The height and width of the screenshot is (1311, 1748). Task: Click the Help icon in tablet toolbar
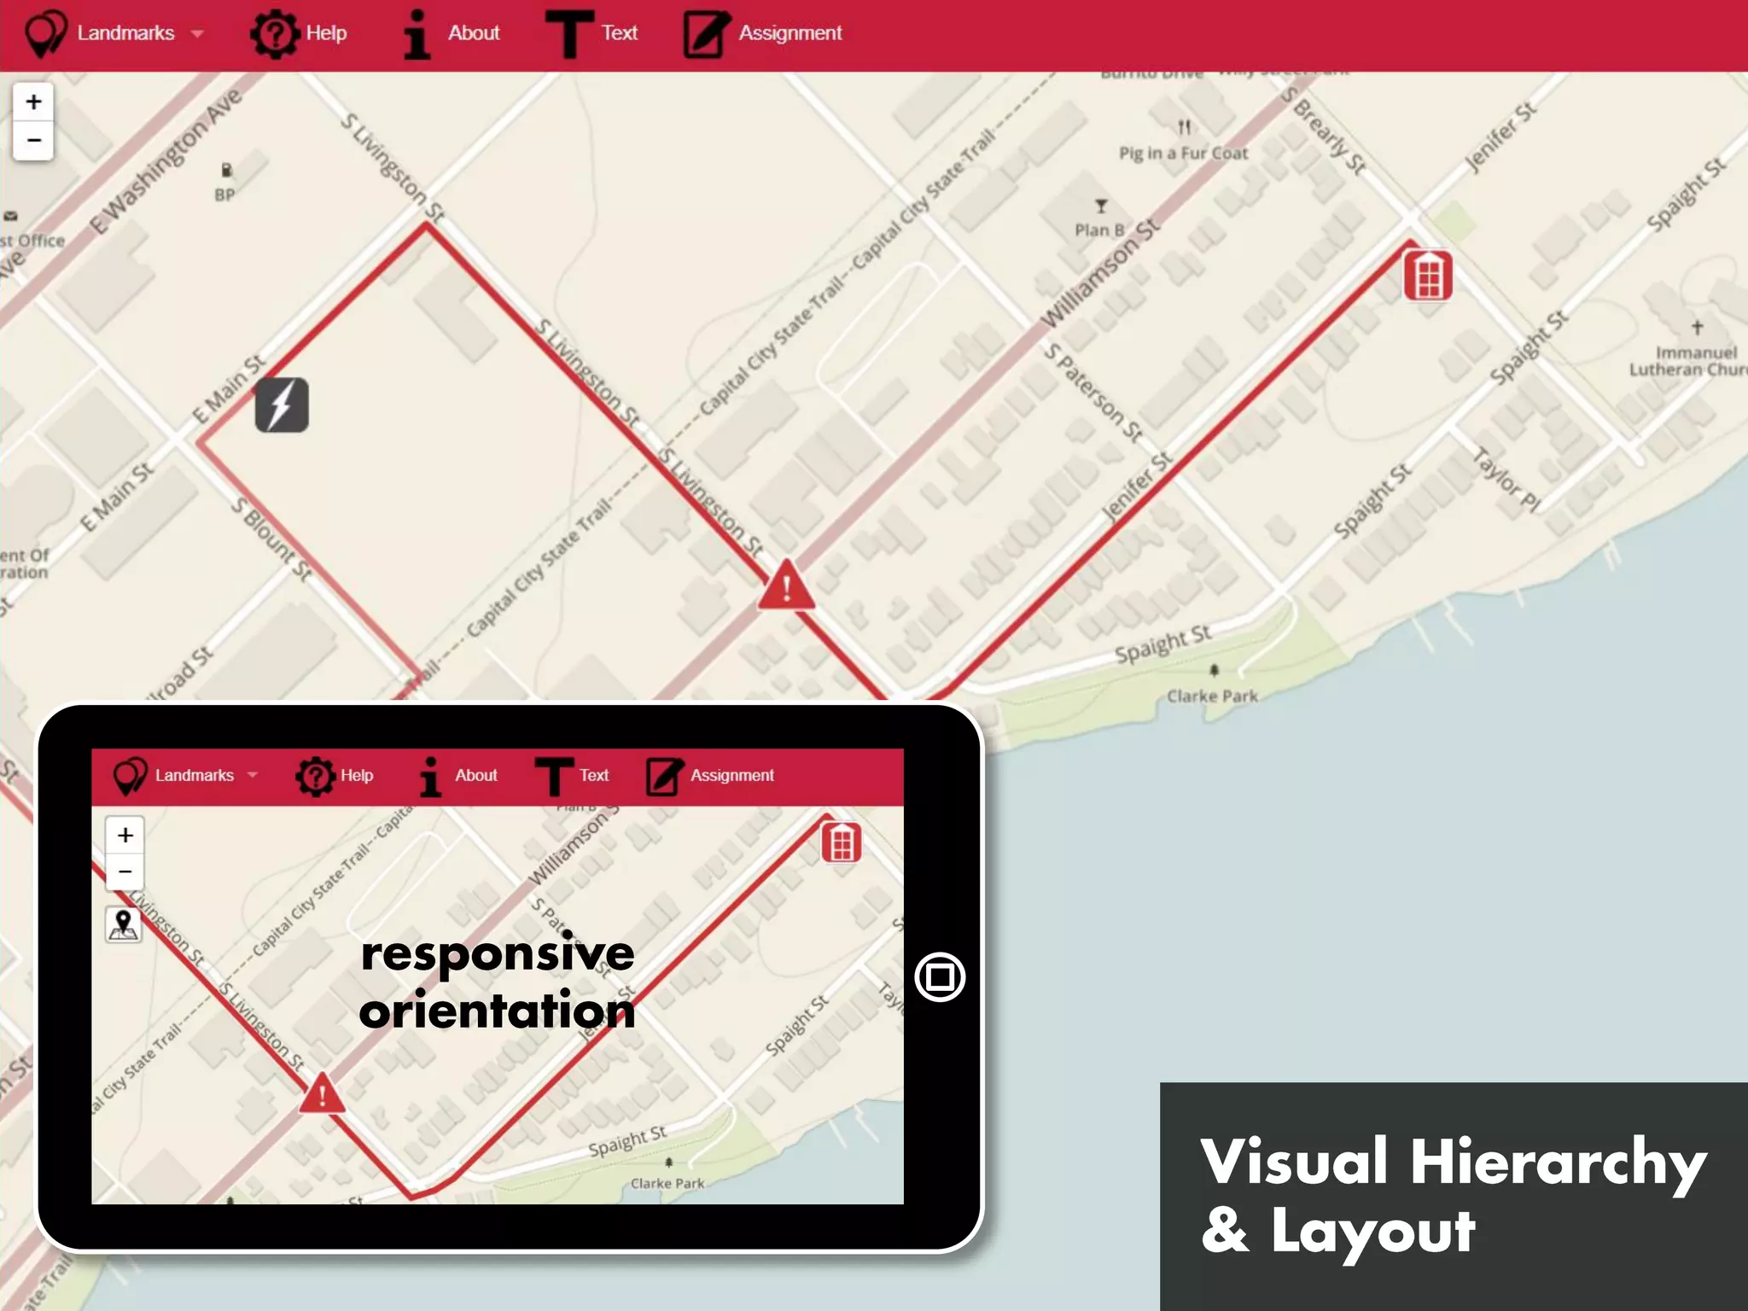316,776
